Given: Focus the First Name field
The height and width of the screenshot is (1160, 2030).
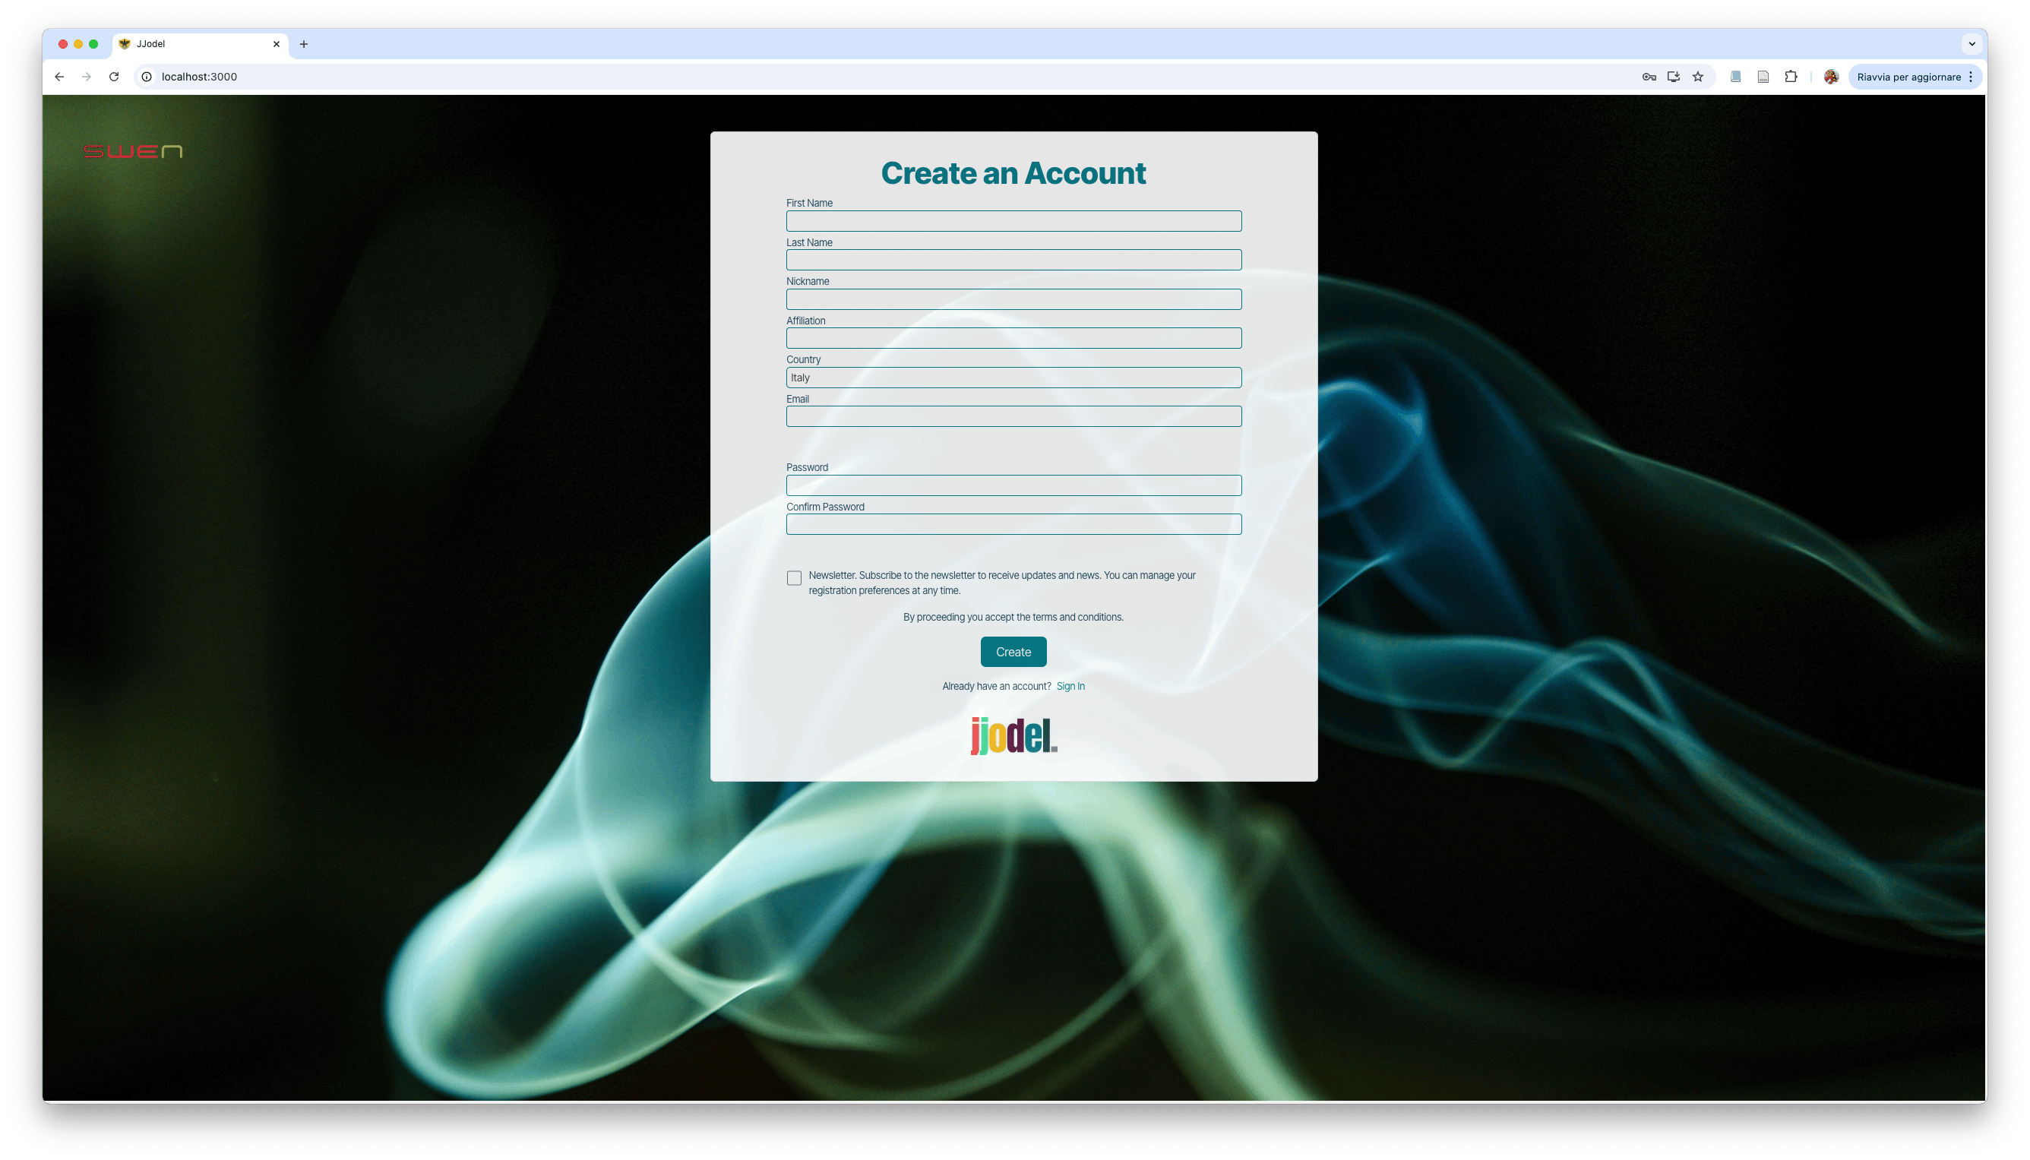Looking at the screenshot, I should (x=1013, y=221).
